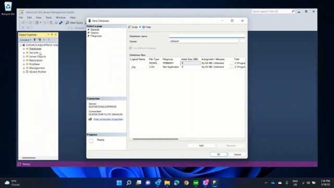Select the Management tree item
This screenshot has width=334, height=188.
[x=37, y=68]
